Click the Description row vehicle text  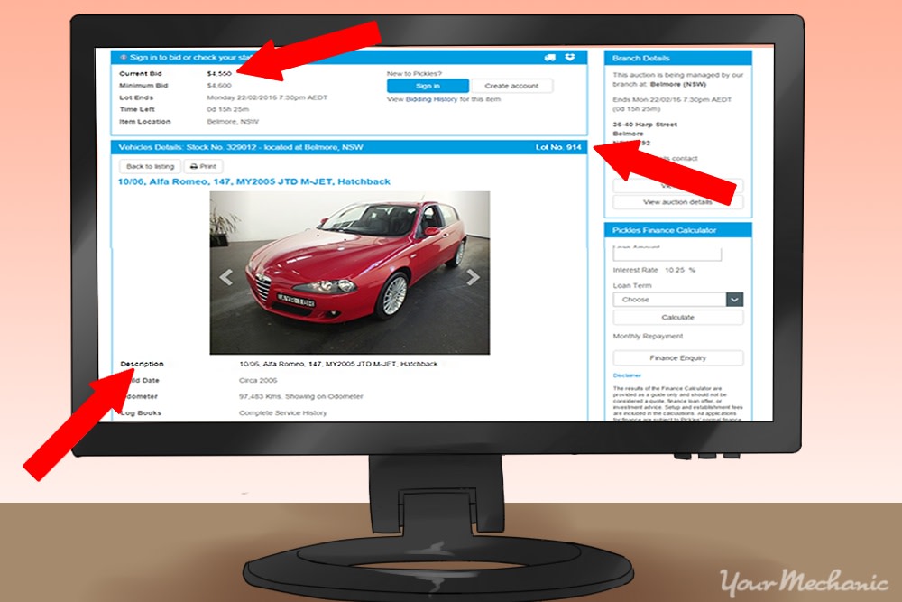tap(338, 364)
